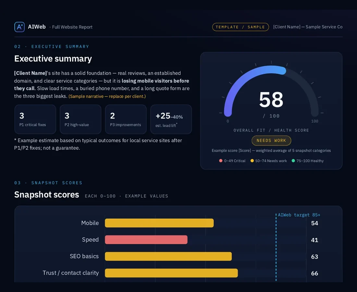Image resolution: width=357 pixels, height=292 pixels.
Task: Click the AIWeb logo icon
Action: click(19, 27)
